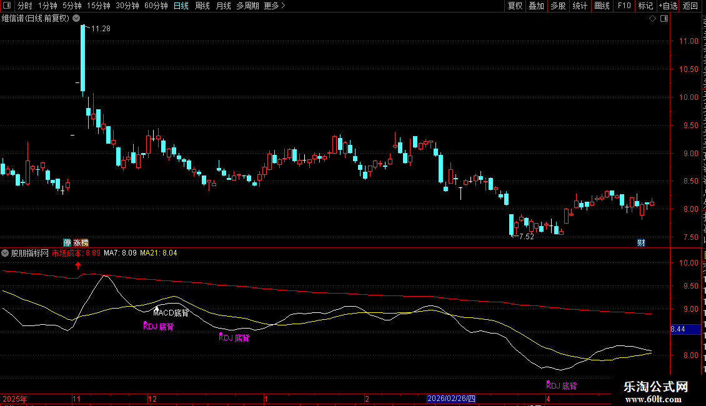Image resolution: width=706 pixels, height=406 pixels.
Task: Toggle the sidebar panel icon at top-left
Action: coord(7,6)
